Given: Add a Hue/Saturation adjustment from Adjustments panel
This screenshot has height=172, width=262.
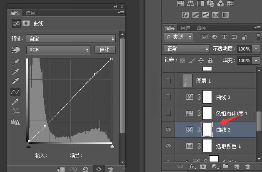Looking at the screenshot, I should pos(181,3).
